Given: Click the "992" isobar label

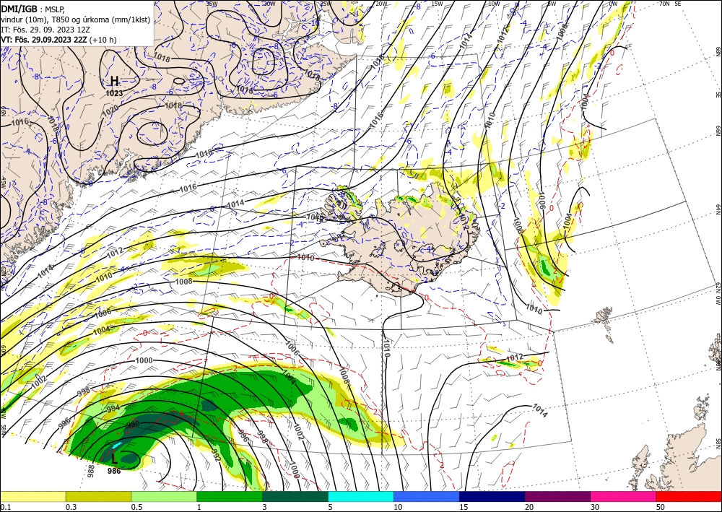Looking at the screenshot, I should coord(216,454).
